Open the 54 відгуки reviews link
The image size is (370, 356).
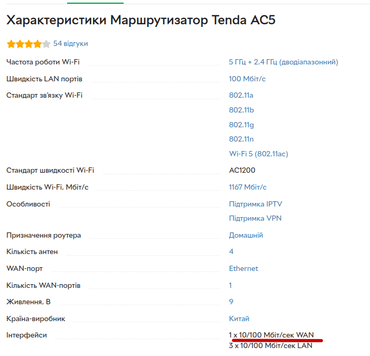click(70, 44)
